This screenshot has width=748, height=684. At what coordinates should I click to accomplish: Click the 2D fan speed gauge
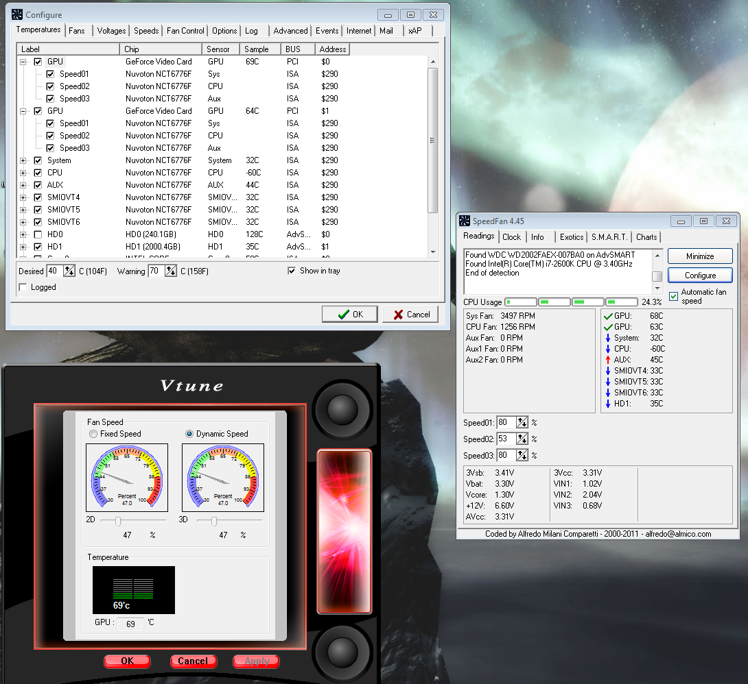[x=126, y=477]
